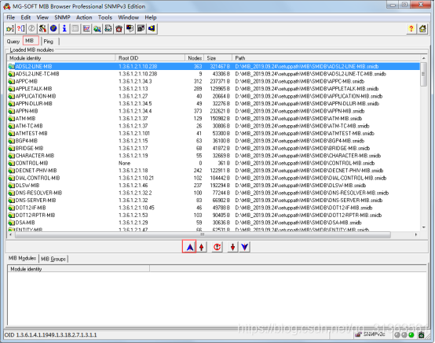This screenshot has height=343, width=435.
Task: Select the ATM-MIB module row
Action: pyautogui.click(x=214, y=119)
